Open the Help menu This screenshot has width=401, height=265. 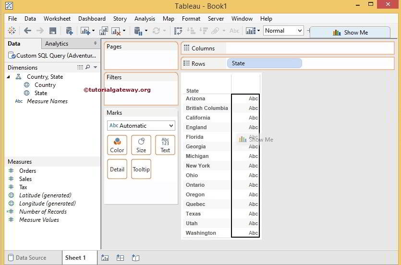[266, 19]
